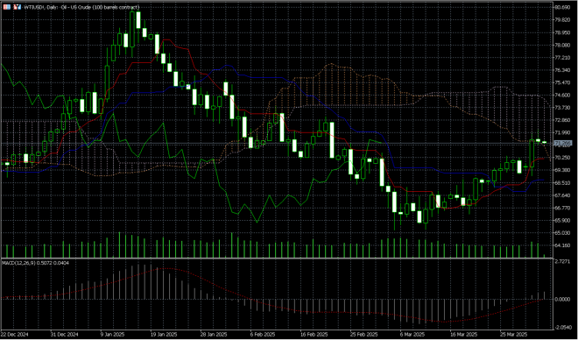Select the 6 Mar 2025 date marker
Viewport: 578px width, 340px height.
coord(412,334)
